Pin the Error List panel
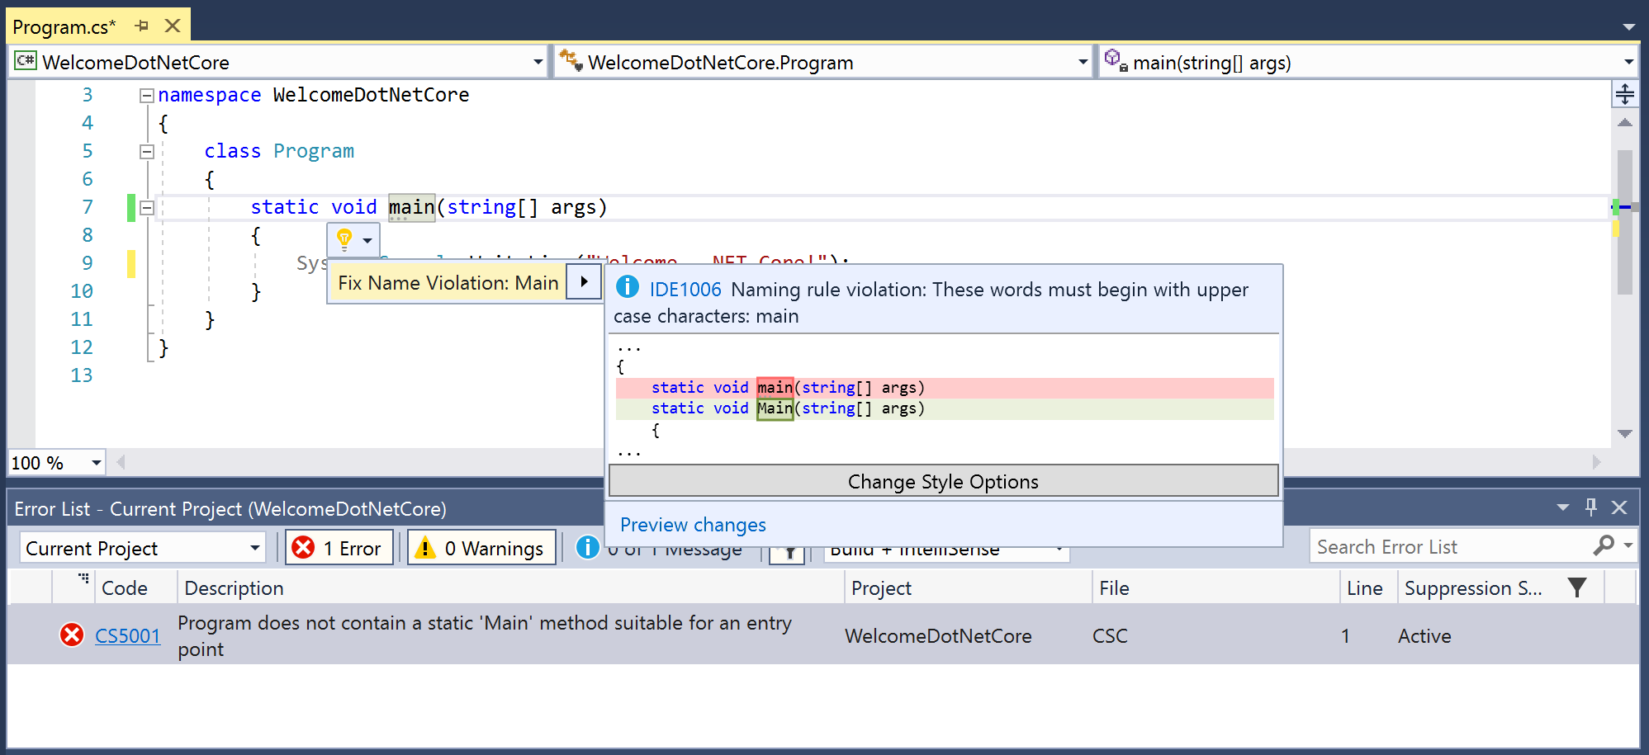 point(1590,507)
